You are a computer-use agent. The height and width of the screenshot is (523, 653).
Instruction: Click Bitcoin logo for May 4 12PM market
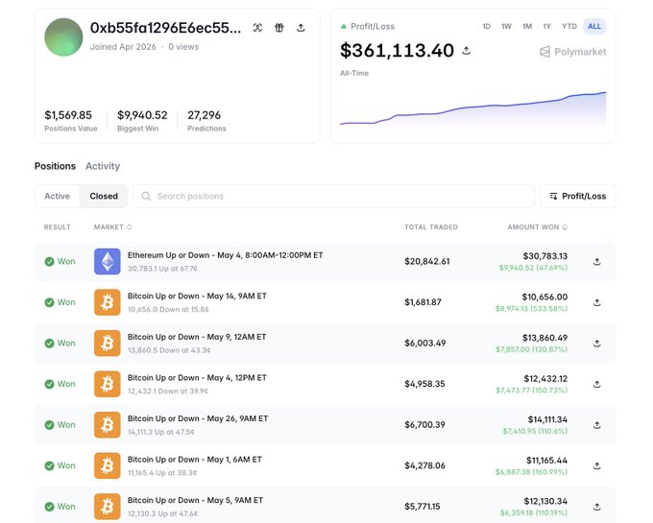coord(107,384)
